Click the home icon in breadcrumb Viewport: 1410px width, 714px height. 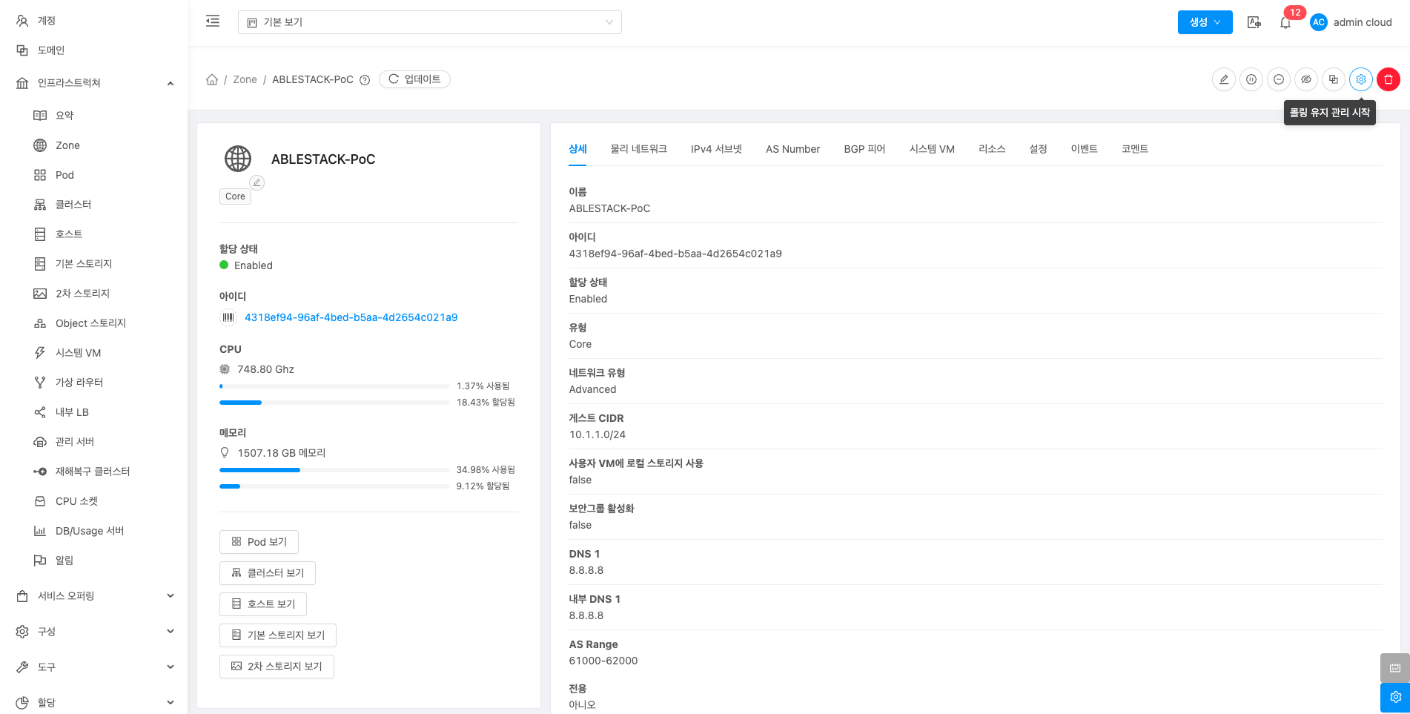click(x=212, y=79)
